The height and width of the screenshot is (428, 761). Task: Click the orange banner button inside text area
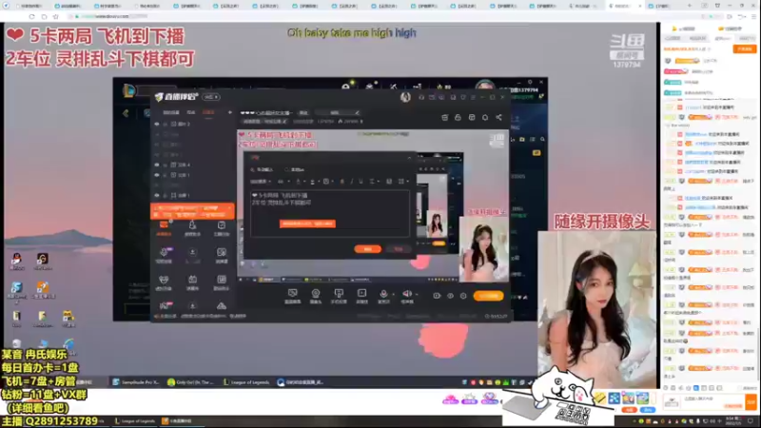pyautogui.click(x=307, y=224)
